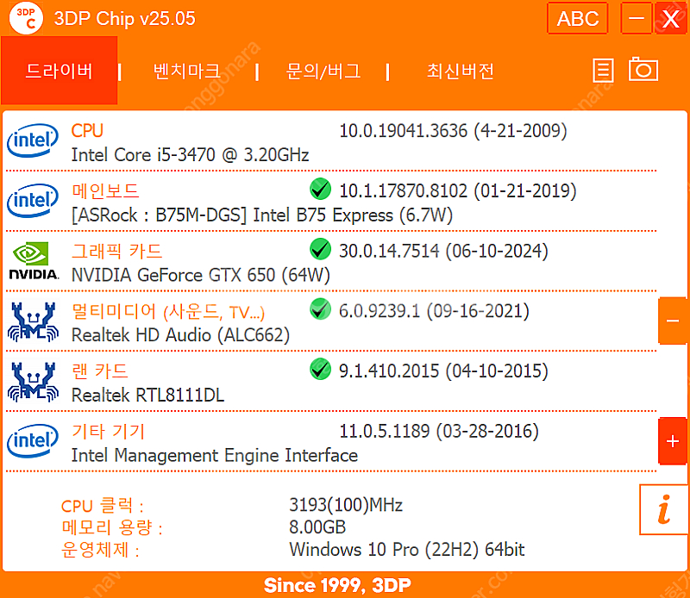Switch to the 벤치마크 tab
Viewport: 690px width, 598px height.
187,72
